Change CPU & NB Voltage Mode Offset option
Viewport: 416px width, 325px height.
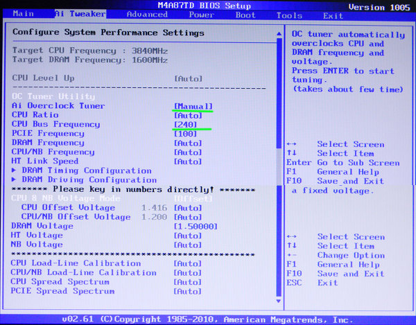pos(193,199)
